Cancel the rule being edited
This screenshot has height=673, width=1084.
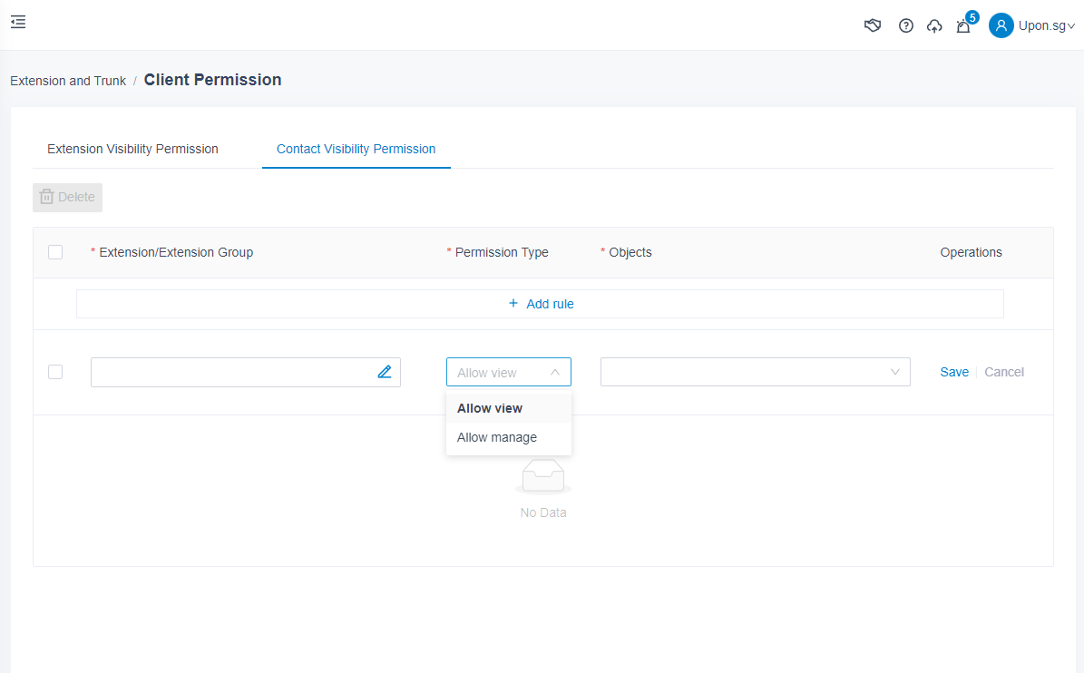pyautogui.click(x=1004, y=372)
